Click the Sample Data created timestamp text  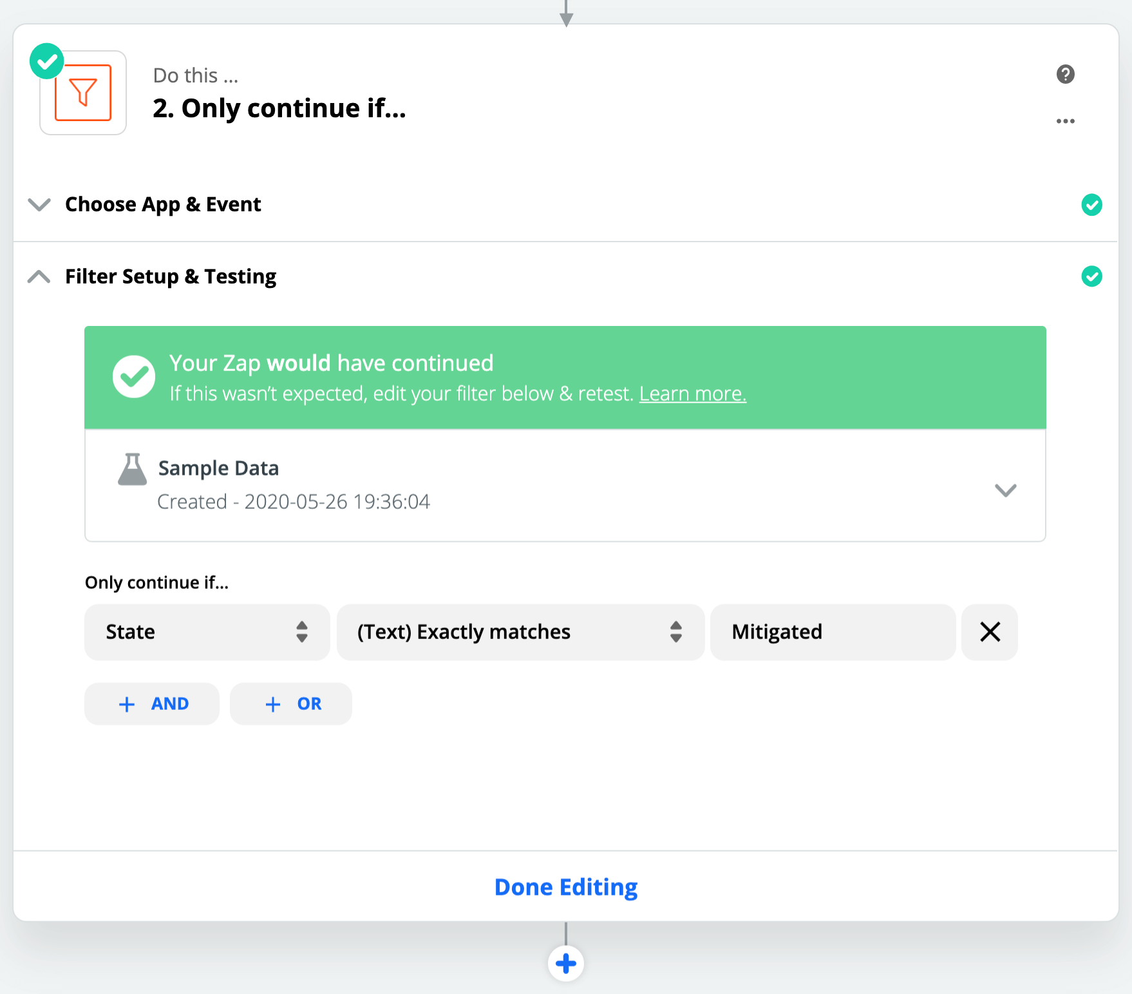[x=294, y=502]
